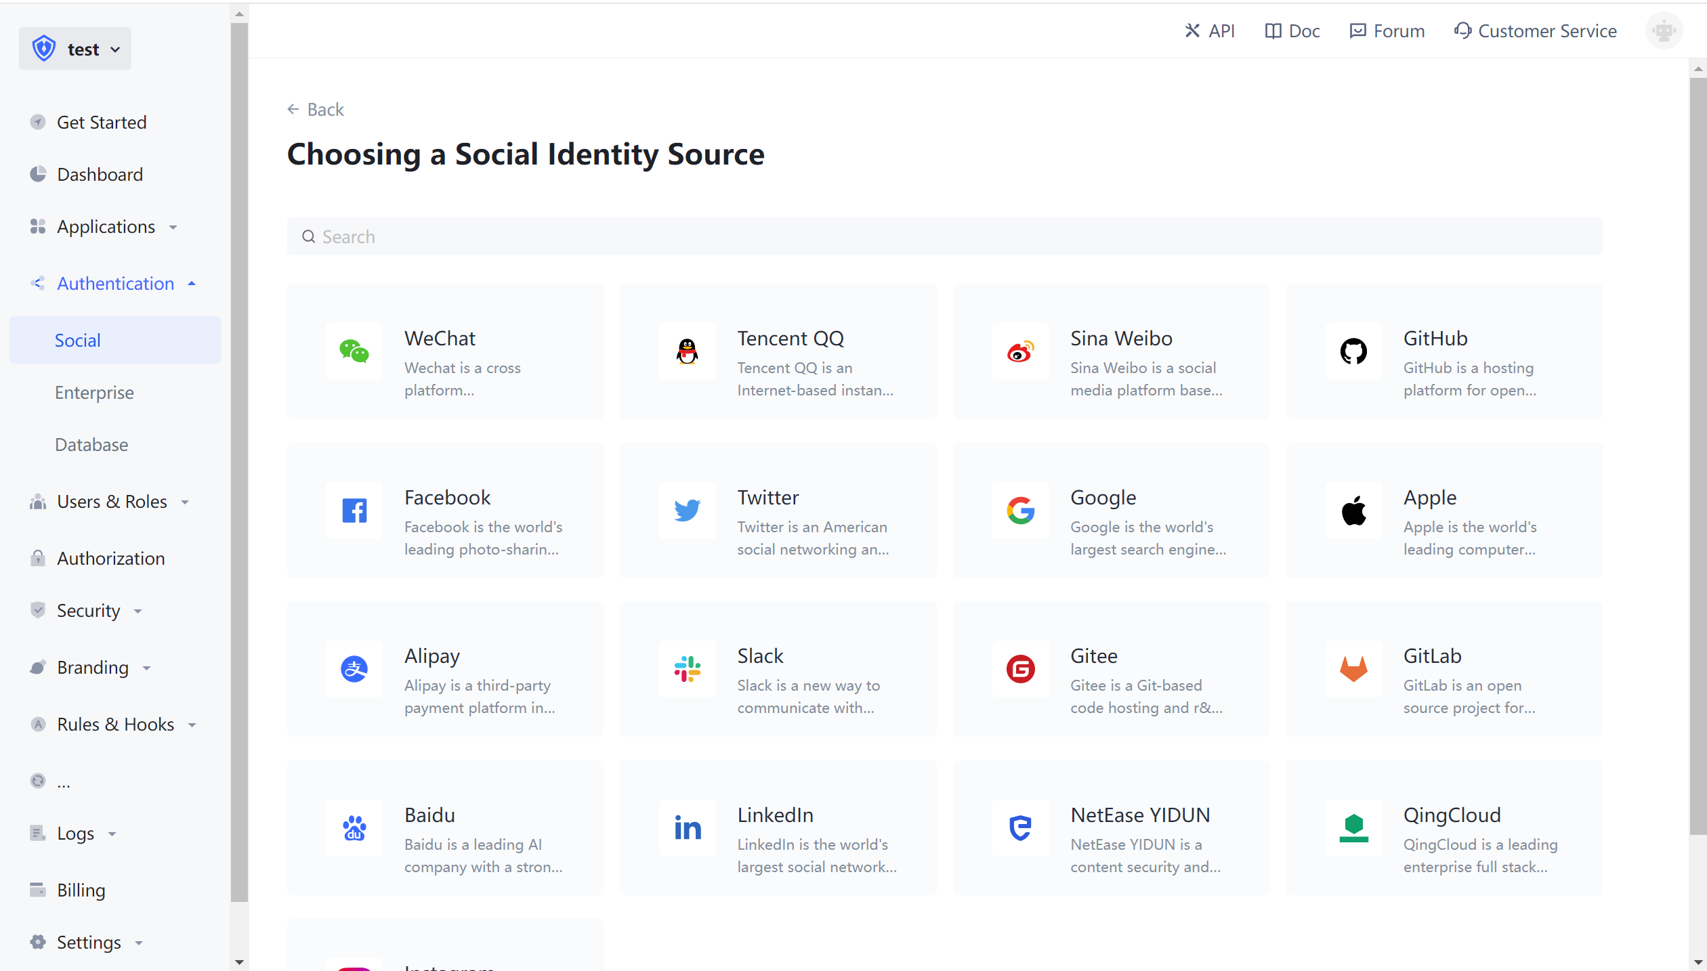Select the Baidu paw icon
The image size is (1707, 971).
(x=354, y=828)
